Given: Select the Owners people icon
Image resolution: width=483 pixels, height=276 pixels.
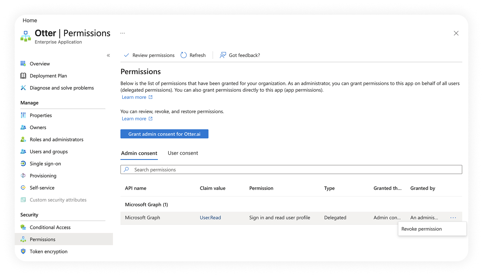Looking at the screenshot, I should point(23,127).
